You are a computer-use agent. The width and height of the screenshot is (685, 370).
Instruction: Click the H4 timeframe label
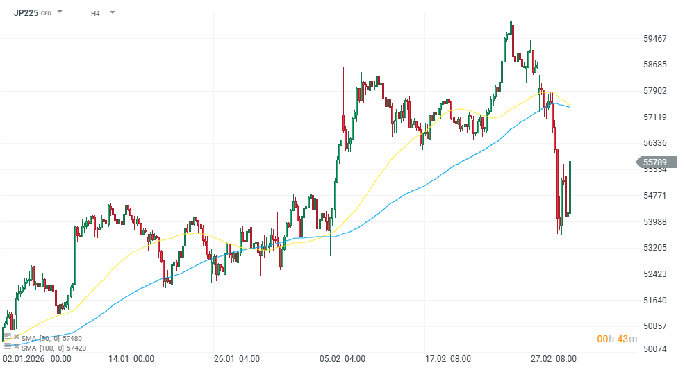click(94, 12)
